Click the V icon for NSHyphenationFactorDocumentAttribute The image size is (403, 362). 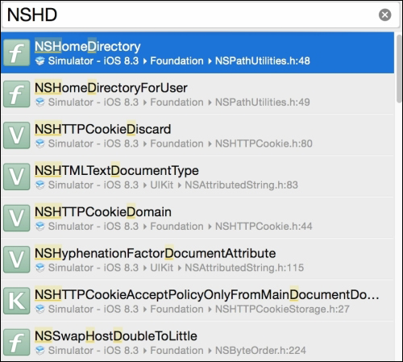[x=17, y=260]
